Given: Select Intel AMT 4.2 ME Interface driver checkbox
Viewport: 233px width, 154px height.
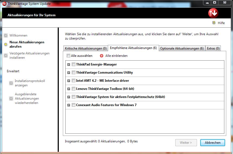Looking at the screenshot, I should click(x=73, y=80).
